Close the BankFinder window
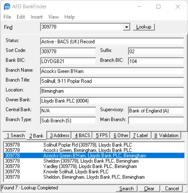The width and height of the screenshot is (188, 193). 178,7
